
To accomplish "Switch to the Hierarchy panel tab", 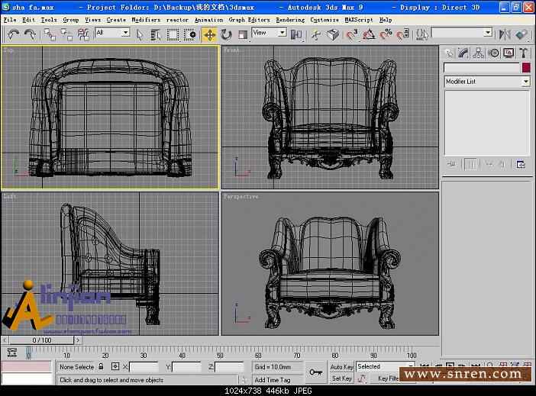I will pos(479,53).
